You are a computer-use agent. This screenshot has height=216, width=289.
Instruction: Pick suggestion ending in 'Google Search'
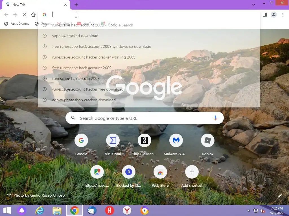pyautogui.click(x=149, y=25)
